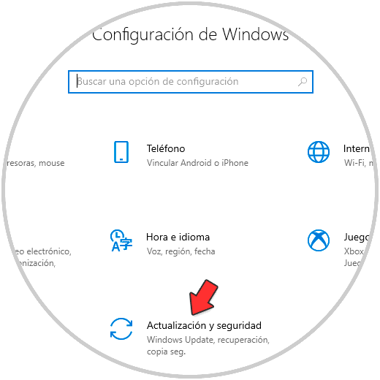Open the Hora e idioma settings category

178,237
